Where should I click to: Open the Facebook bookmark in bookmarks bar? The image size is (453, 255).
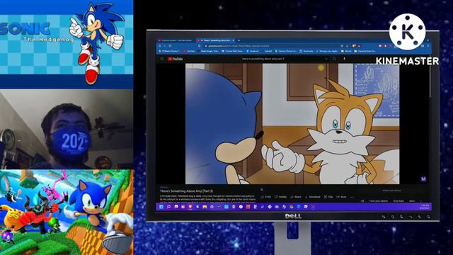253,51
